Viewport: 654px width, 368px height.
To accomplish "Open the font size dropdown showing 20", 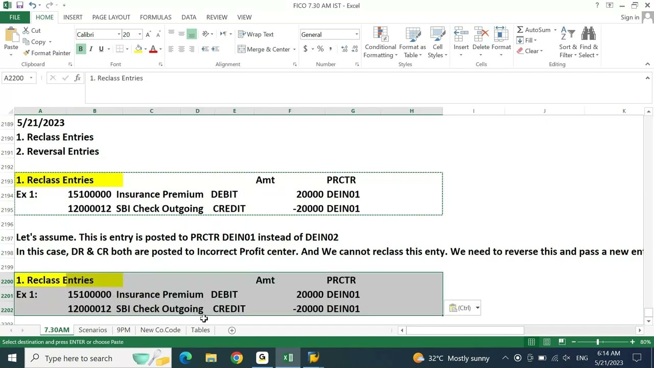I will [x=140, y=34].
